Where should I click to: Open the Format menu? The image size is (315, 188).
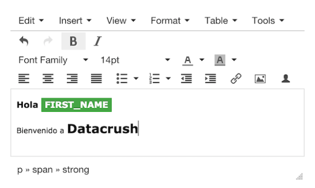coord(170,21)
